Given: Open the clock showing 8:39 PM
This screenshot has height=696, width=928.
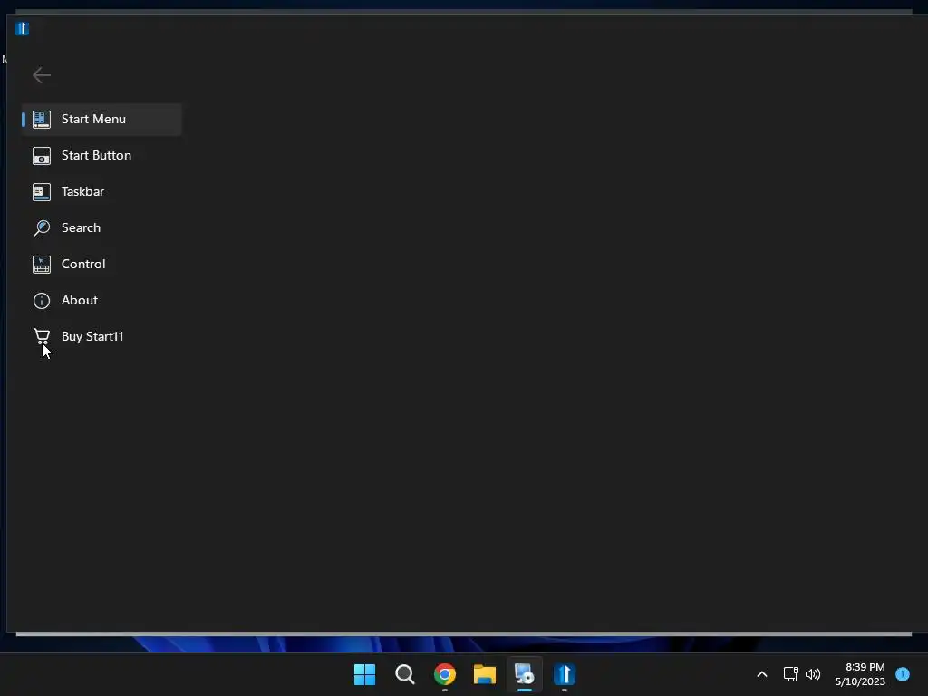Looking at the screenshot, I should point(860,674).
